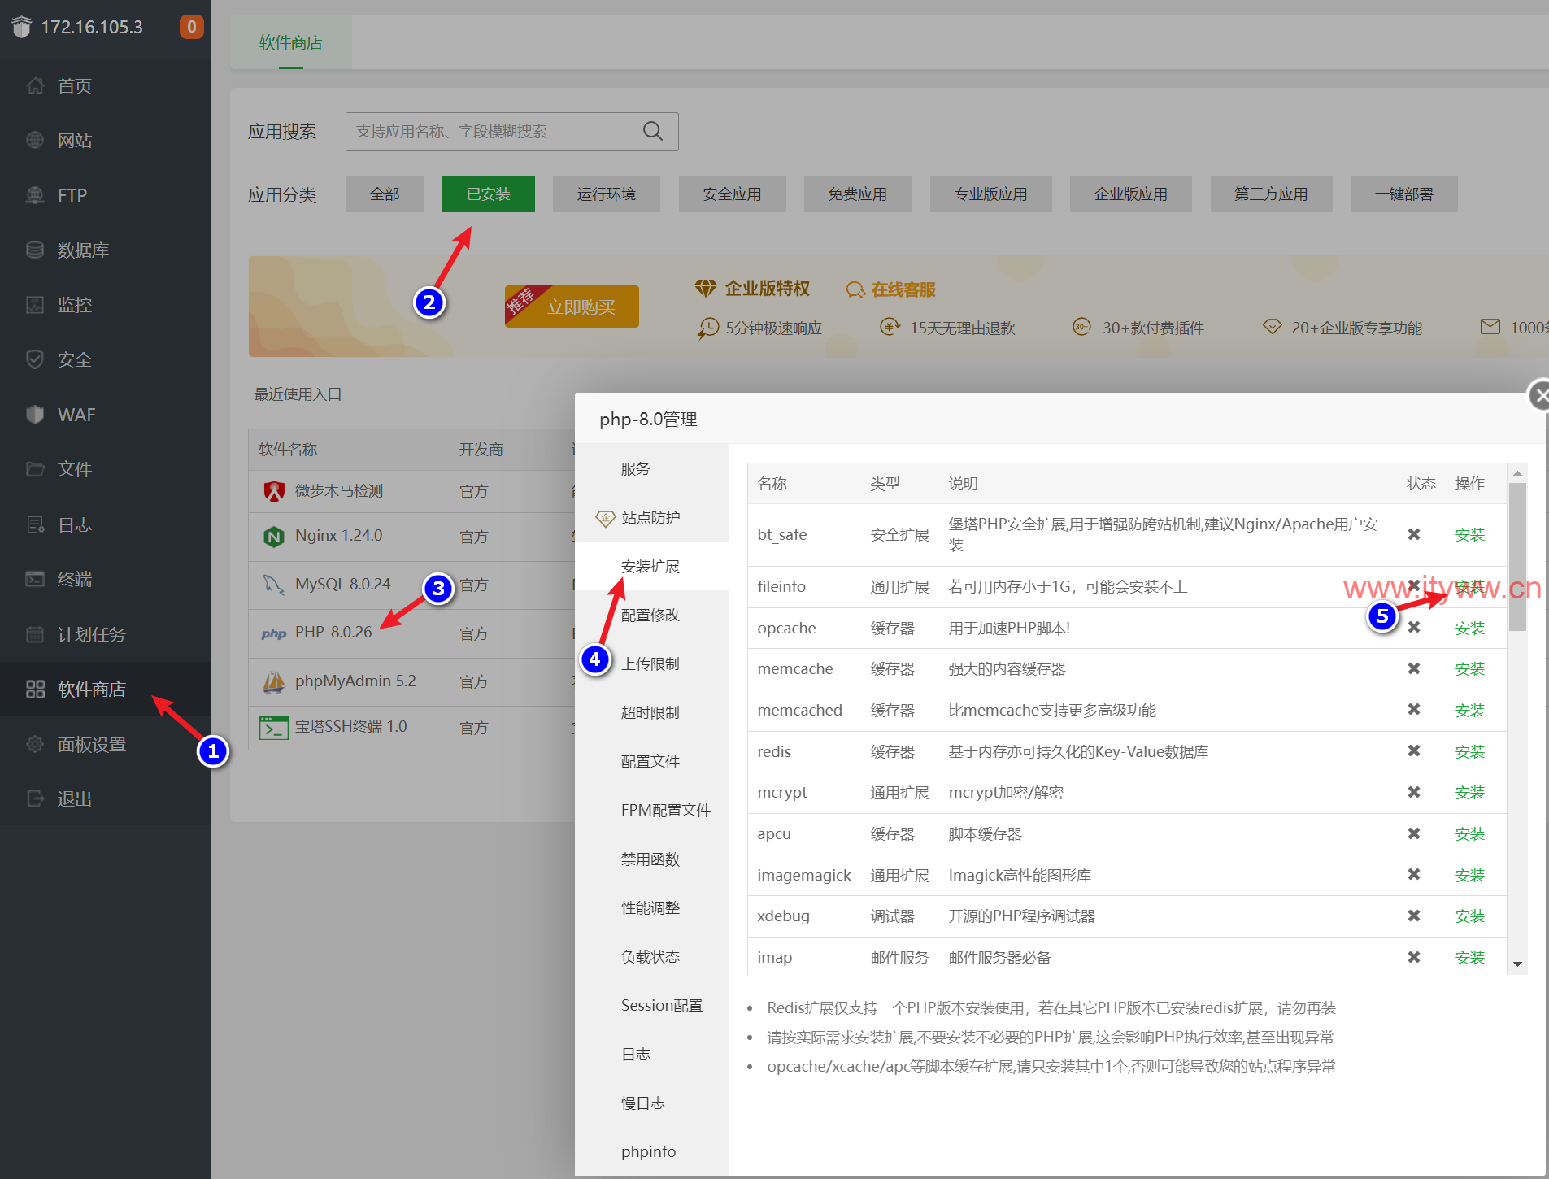Click the 宝塔SSH终端 app icon
This screenshot has height=1179, width=1549.
pyautogui.click(x=274, y=727)
